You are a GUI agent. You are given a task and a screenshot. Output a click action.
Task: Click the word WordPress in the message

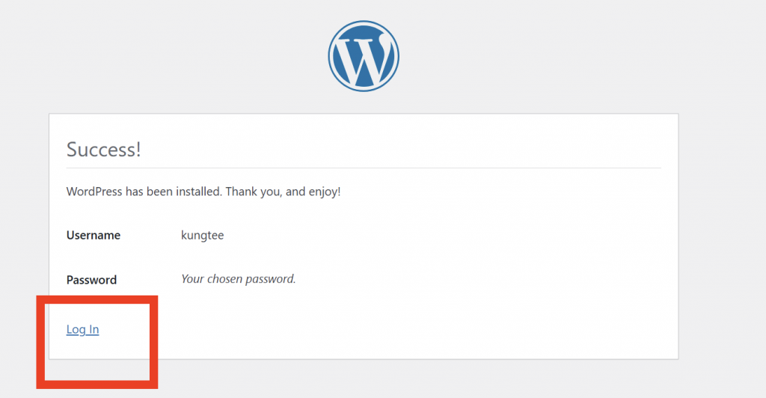point(94,192)
